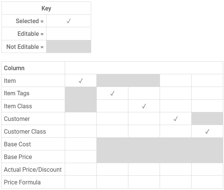Click the checkmark in the Item row

(81, 81)
